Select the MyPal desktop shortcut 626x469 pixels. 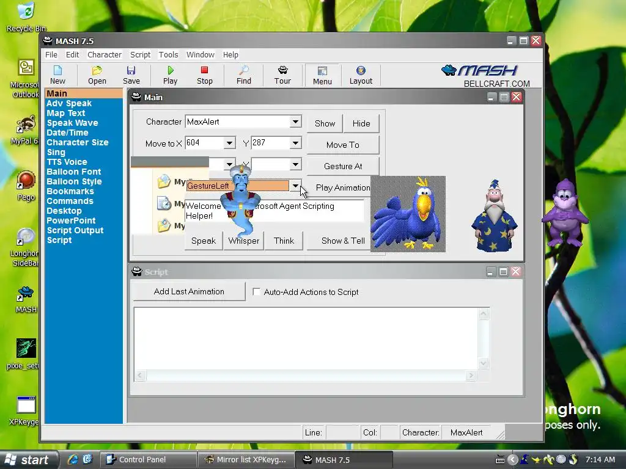(24, 130)
